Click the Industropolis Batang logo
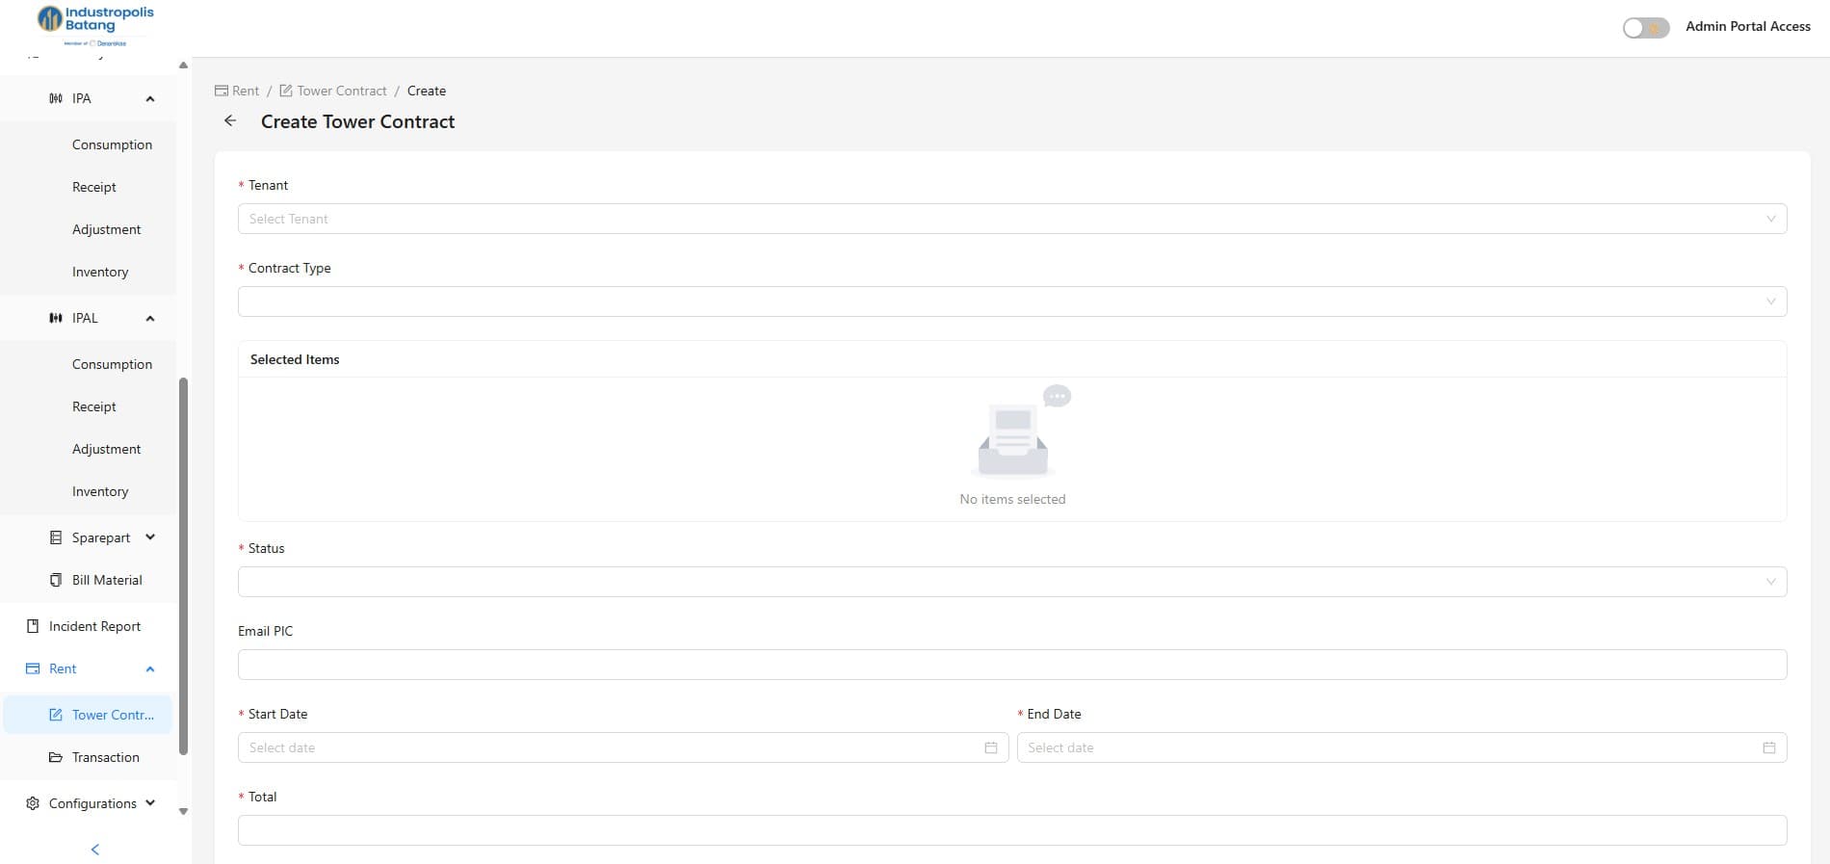 click(95, 25)
